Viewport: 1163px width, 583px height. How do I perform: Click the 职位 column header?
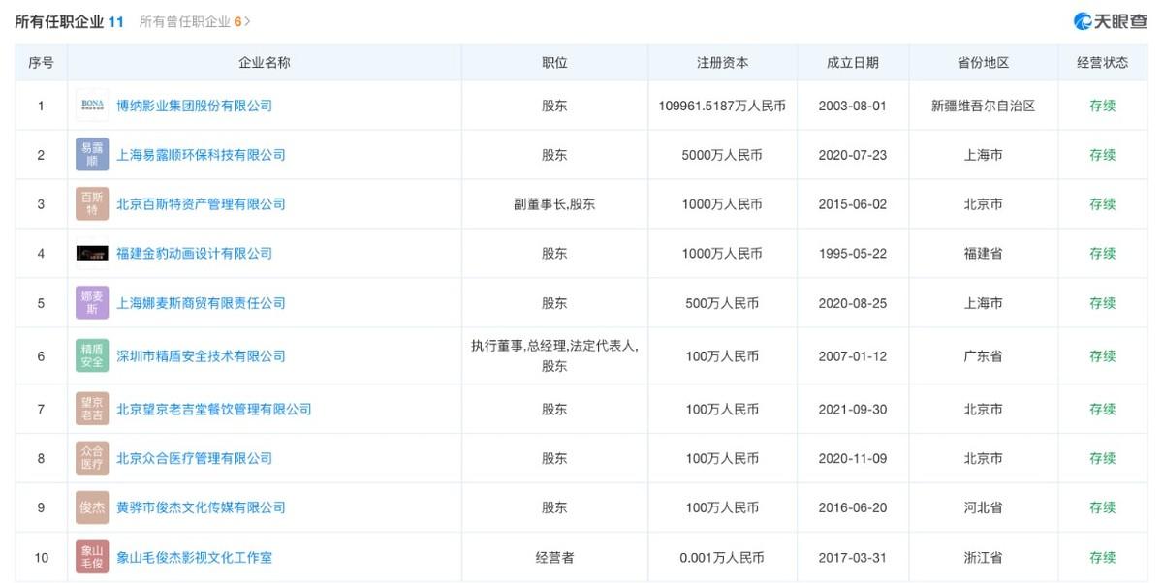pyautogui.click(x=554, y=62)
